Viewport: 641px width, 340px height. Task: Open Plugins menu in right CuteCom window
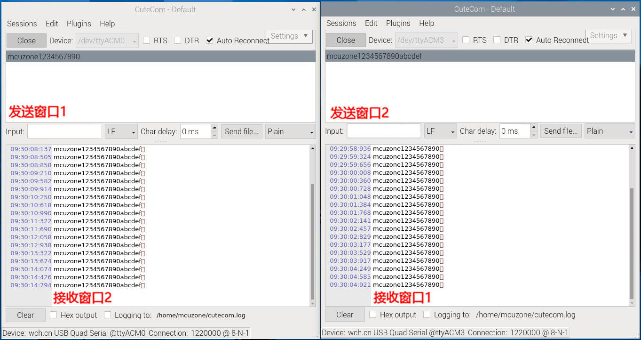point(398,23)
